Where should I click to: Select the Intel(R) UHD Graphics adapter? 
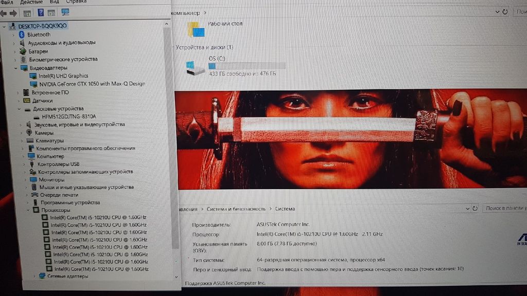pos(63,76)
